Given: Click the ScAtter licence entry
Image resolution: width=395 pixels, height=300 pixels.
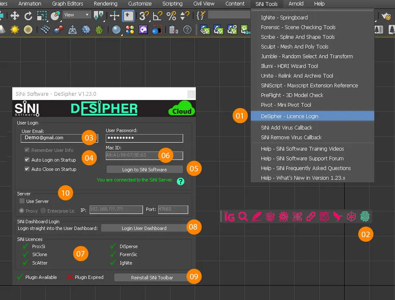Looking at the screenshot, I should [x=40, y=263].
